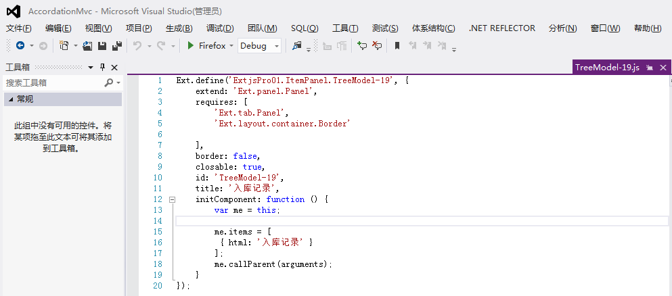Open the text editor toolbar overflow arrow

[454, 49]
